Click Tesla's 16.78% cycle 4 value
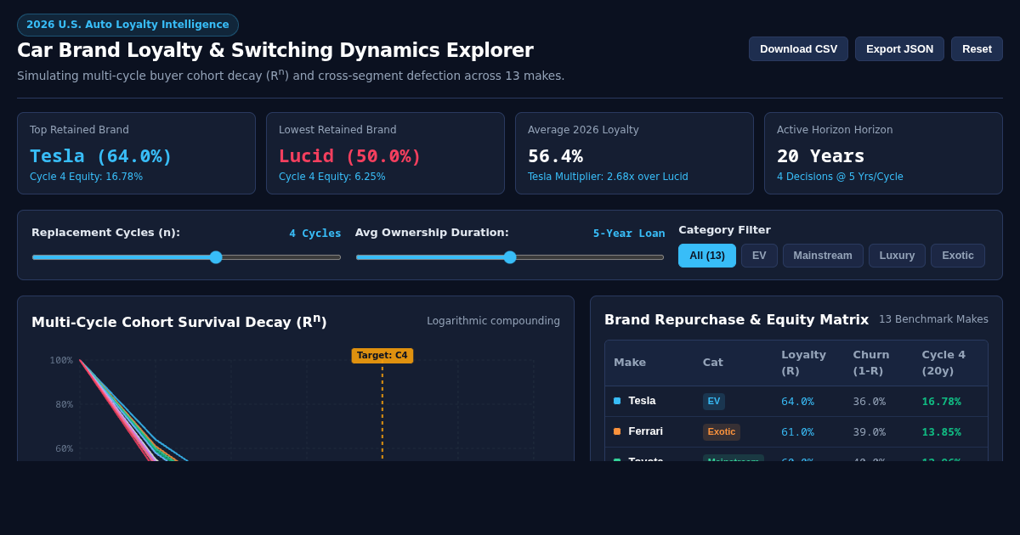1020x535 pixels. [942, 402]
